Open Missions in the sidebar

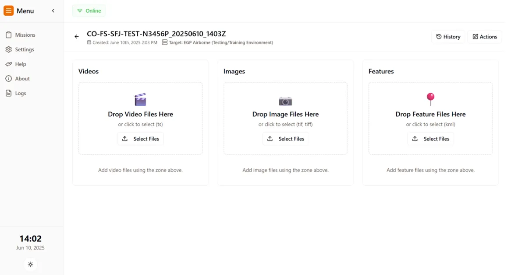25,35
